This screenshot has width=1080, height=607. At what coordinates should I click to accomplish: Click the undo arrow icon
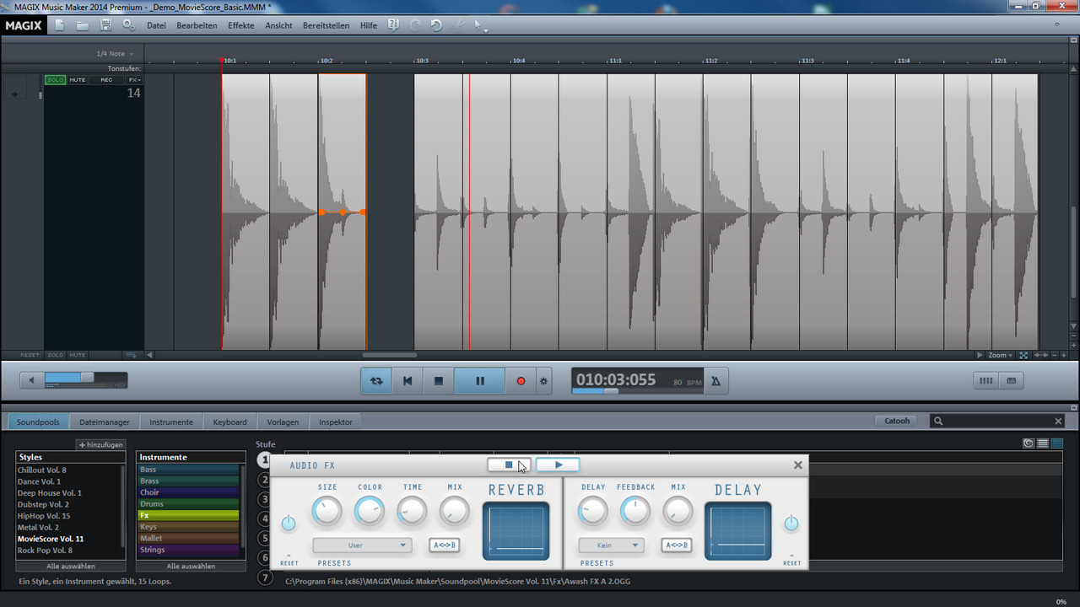pos(436,25)
